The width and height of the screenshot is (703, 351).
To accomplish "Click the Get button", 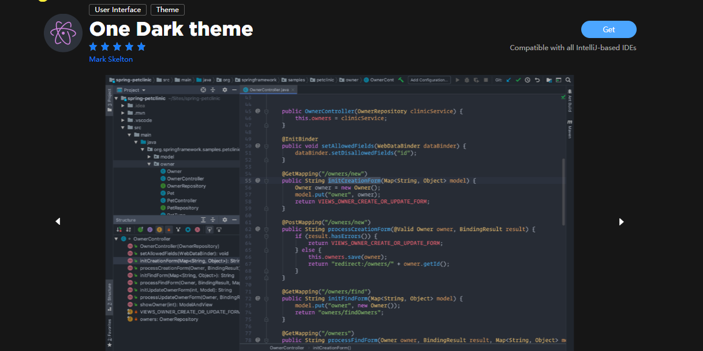I will tap(608, 29).
